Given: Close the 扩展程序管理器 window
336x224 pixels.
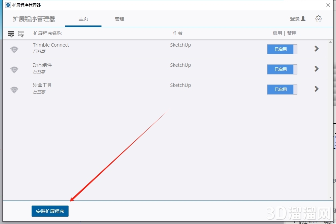Looking at the screenshot, I should 328,5.
